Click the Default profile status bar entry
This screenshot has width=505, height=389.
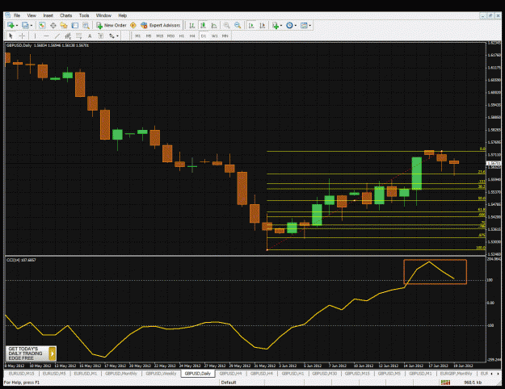click(229, 383)
